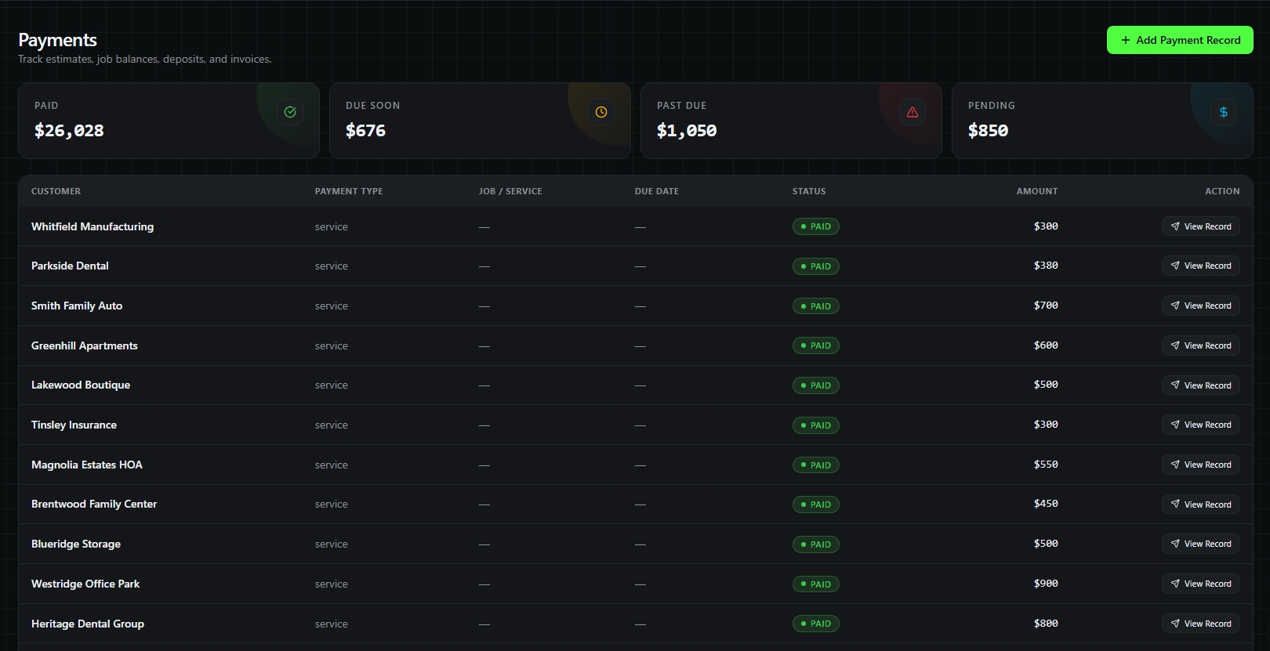Click the warning triangle icon on Past Due card
The width and height of the screenshot is (1270, 651).
pyautogui.click(x=913, y=112)
